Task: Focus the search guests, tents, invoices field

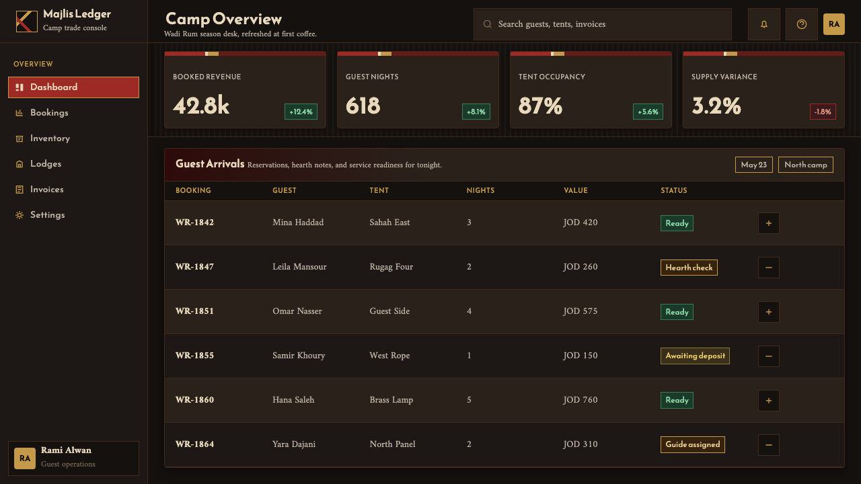Action: pos(603,24)
